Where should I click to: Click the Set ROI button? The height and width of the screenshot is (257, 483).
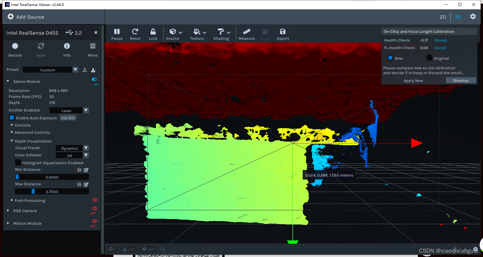tap(68, 118)
